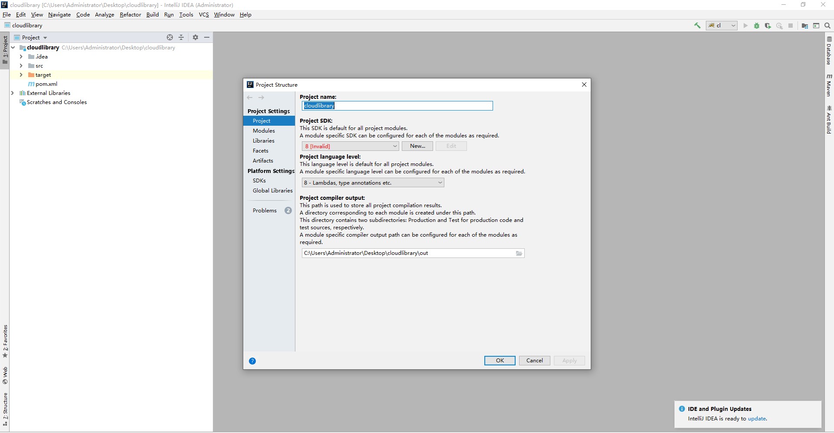Toggle the 1: Project side tab
This screenshot has height=433, width=834.
point(5,49)
